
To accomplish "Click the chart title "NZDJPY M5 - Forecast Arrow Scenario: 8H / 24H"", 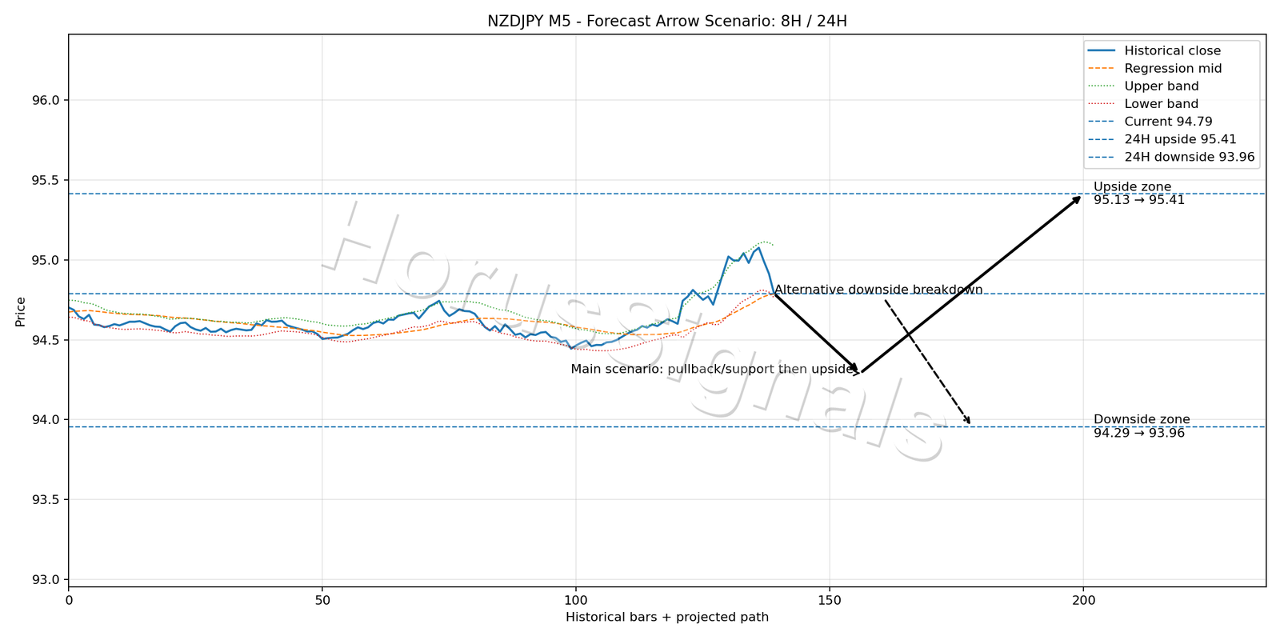I will [x=667, y=21].
